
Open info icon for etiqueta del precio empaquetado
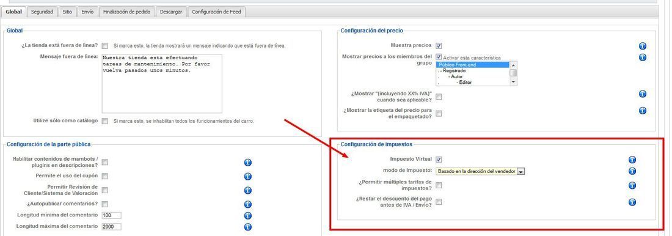[x=643, y=111]
